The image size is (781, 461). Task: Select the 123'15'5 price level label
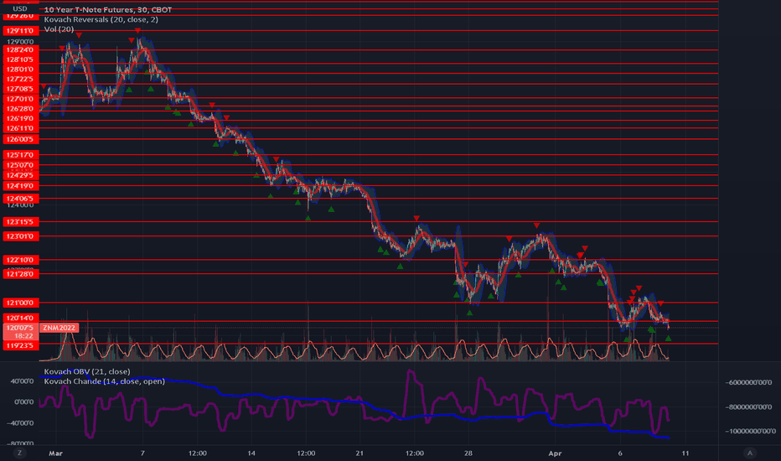coord(20,222)
